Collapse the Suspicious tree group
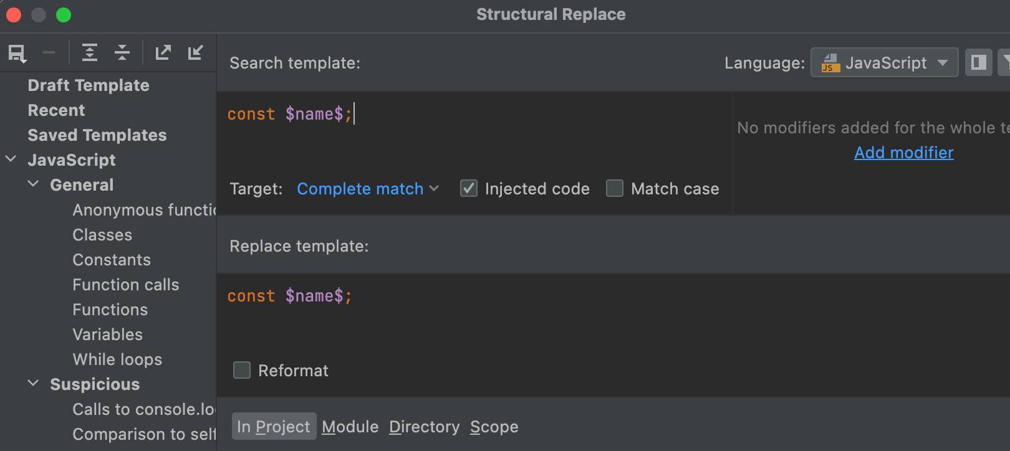1010x451 pixels. coord(34,384)
